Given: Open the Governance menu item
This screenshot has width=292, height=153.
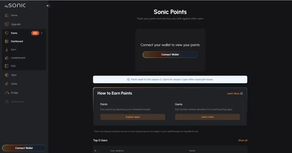Looking at the screenshot, I should pyautogui.click(x=17, y=102).
